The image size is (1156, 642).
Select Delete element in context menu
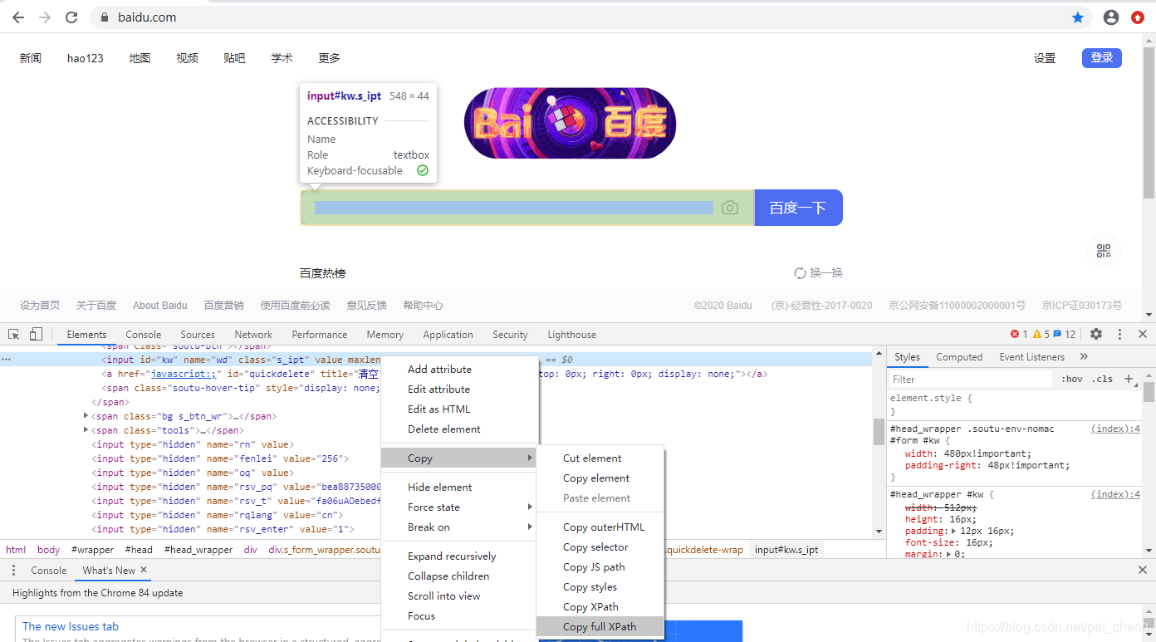click(459, 429)
